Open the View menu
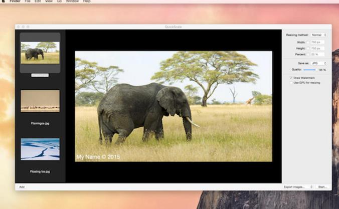Image resolution: width=339 pixels, height=209 pixels. click(x=49, y=2)
